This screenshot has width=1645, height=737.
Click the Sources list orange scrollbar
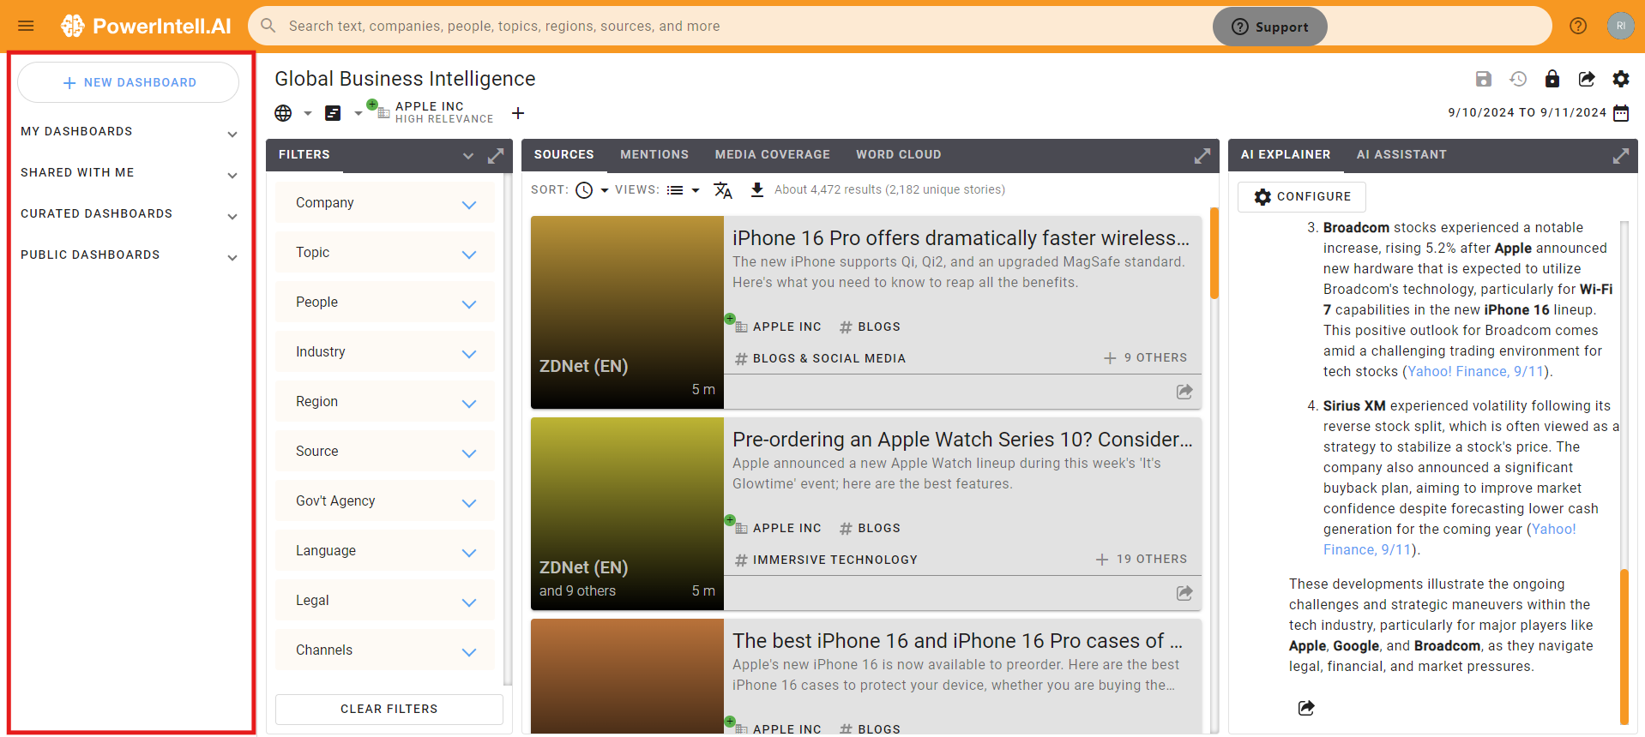[1214, 253]
